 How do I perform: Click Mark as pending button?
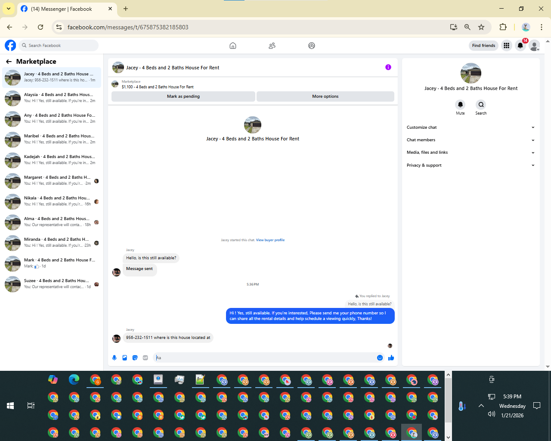click(x=183, y=96)
